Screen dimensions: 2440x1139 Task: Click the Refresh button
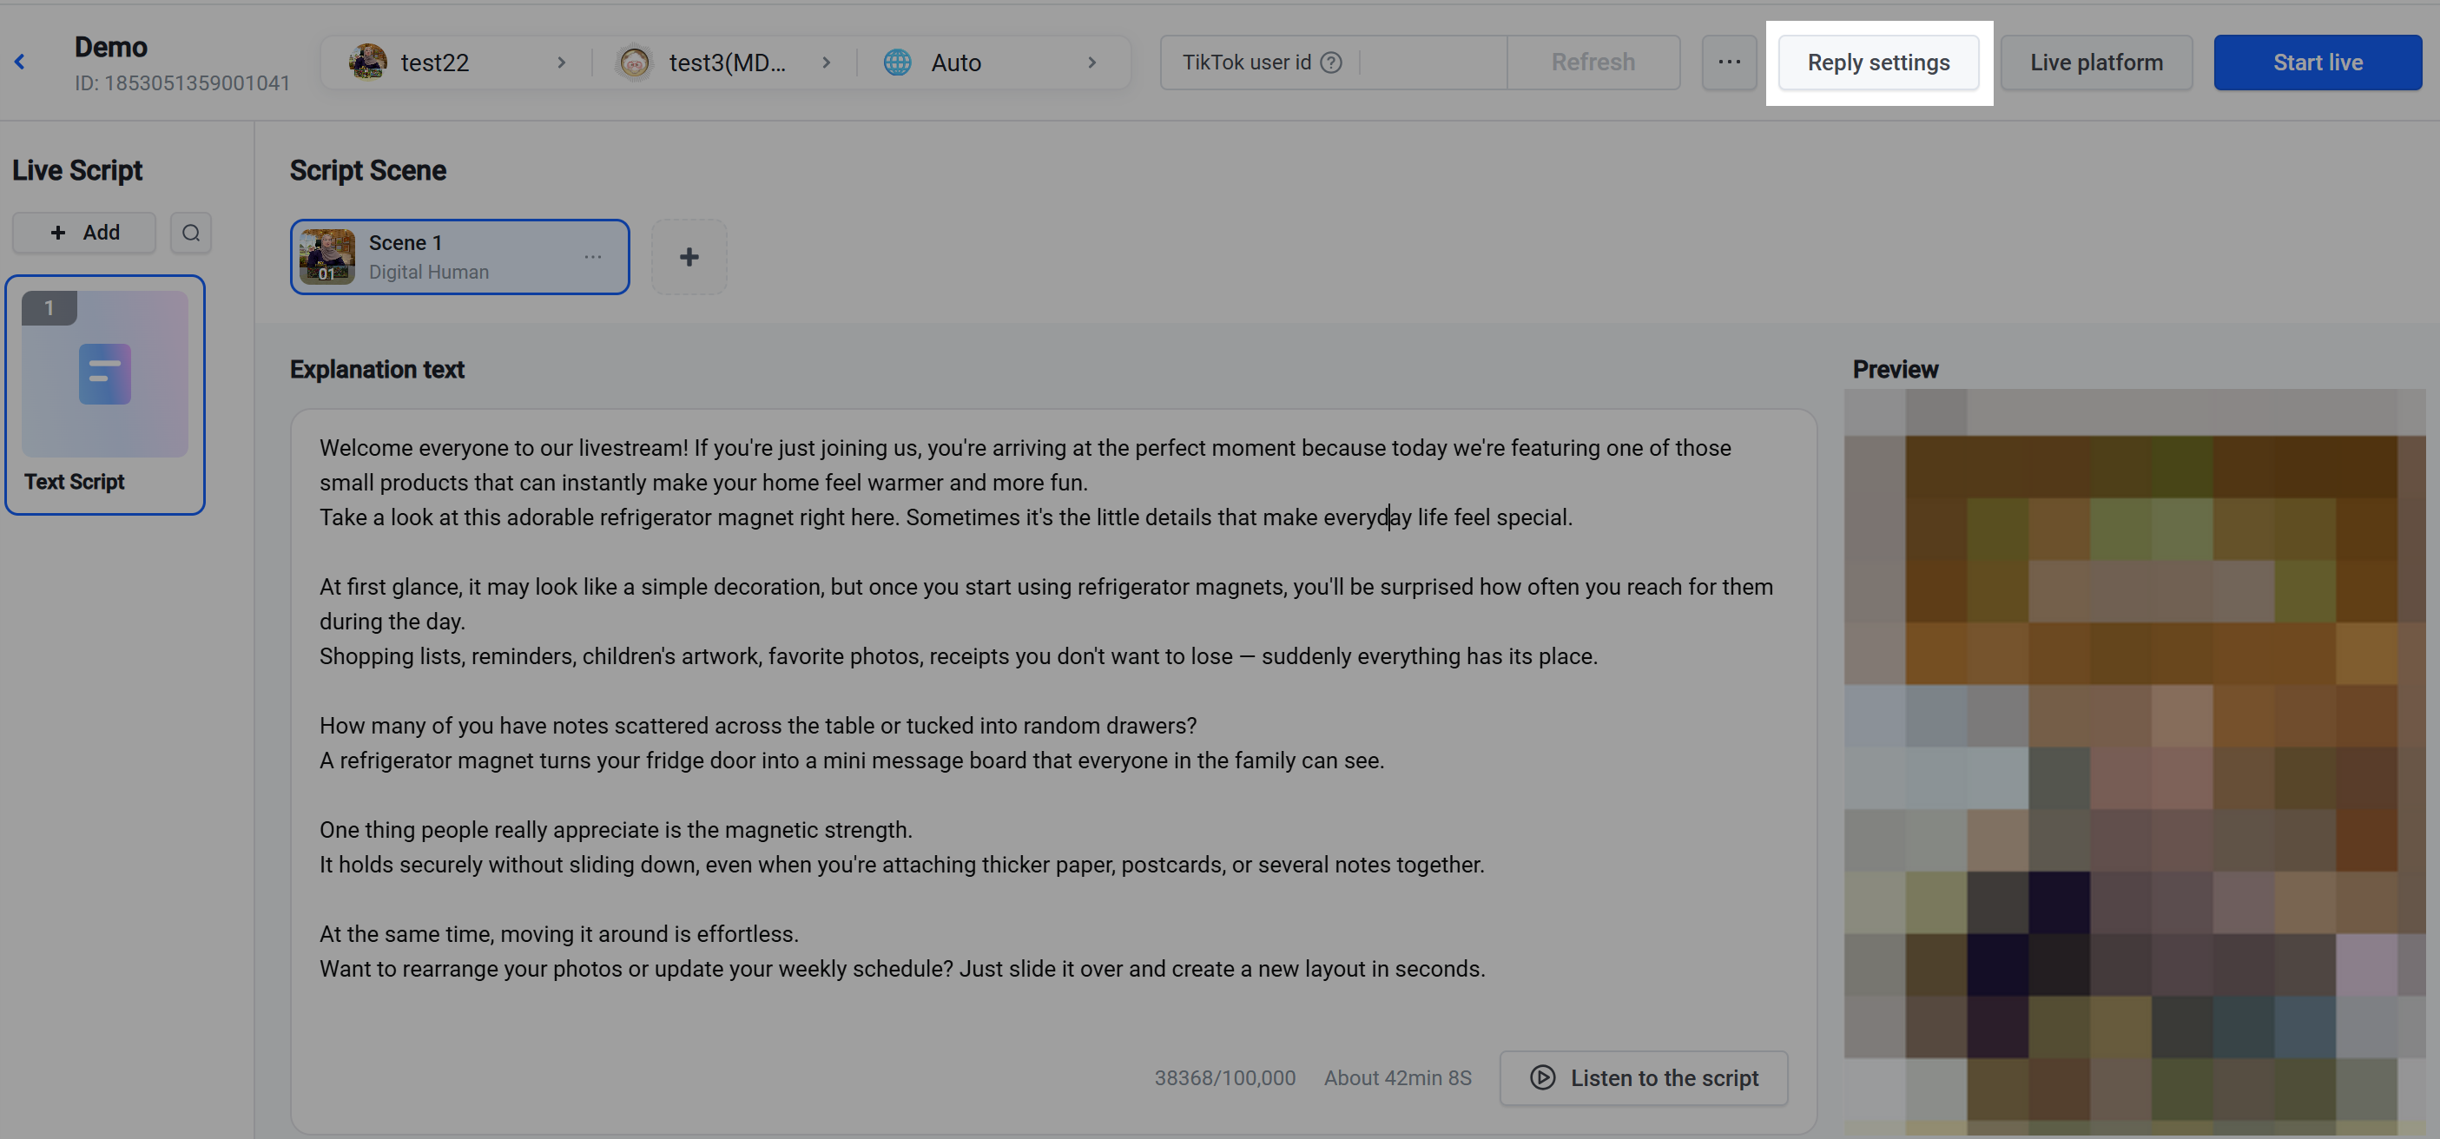pos(1593,63)
